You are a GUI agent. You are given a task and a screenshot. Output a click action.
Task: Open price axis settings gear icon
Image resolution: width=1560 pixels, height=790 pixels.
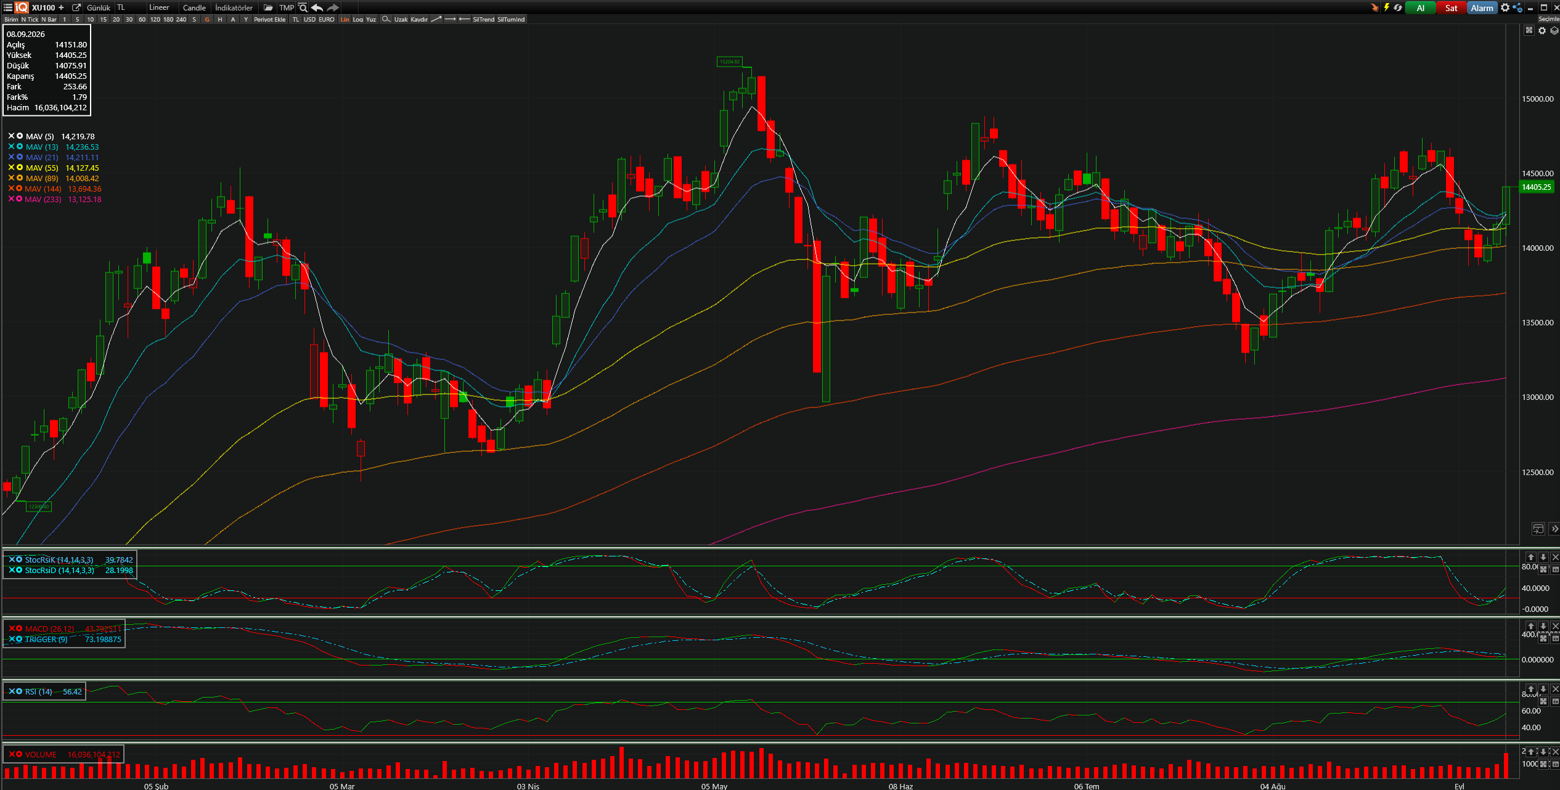tap(1542, 30)
